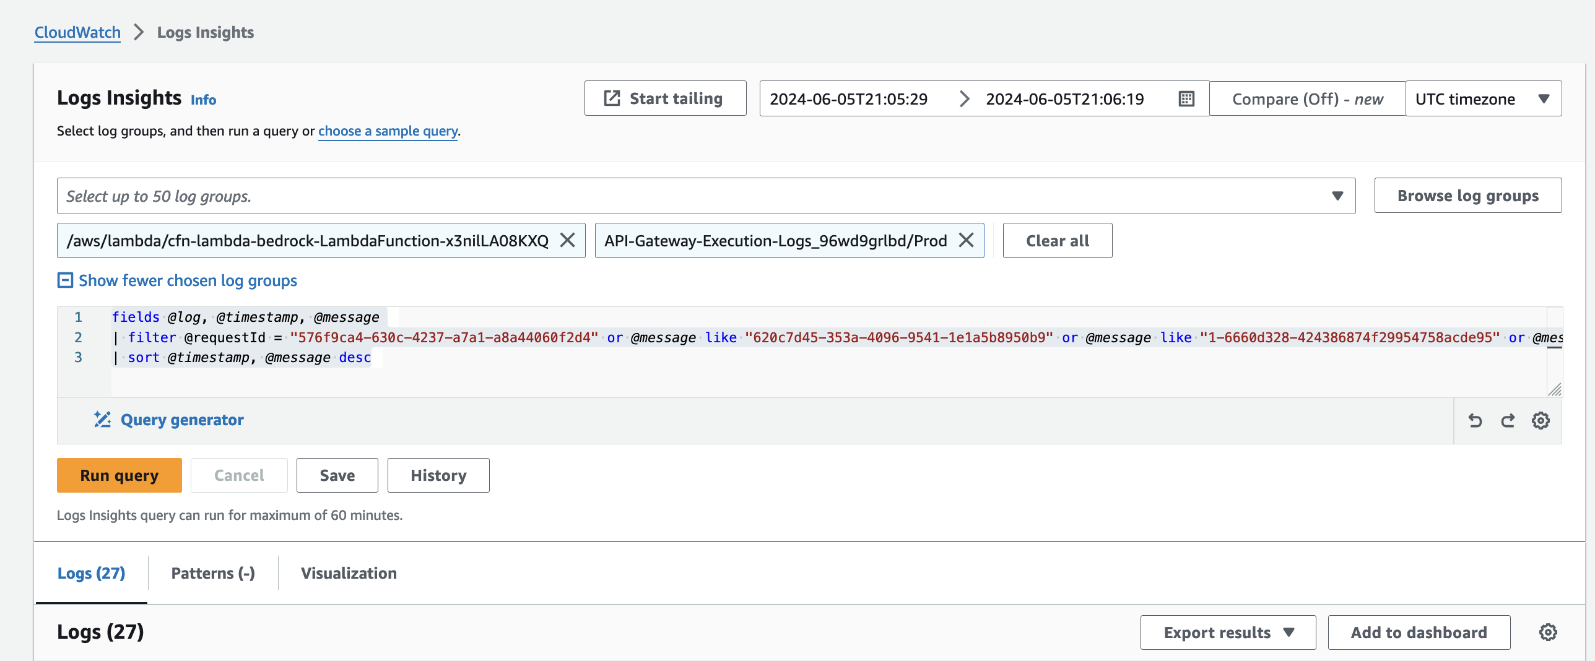Click query line 1 fields statement
The width and height of the screenshot is (1595, 661).
(x=245, y=317)
